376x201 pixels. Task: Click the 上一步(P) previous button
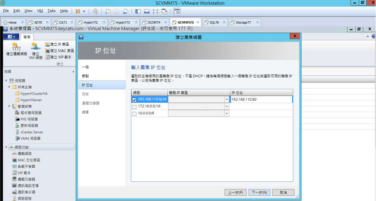click(x=236, y=192)
